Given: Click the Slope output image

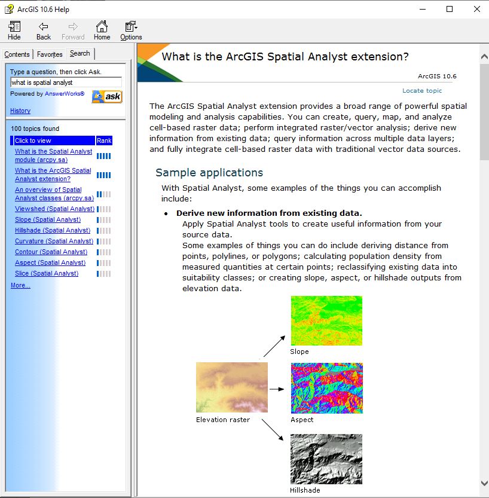Looking at the screenshot, I should pyautogui.click(x=326, y=320).
